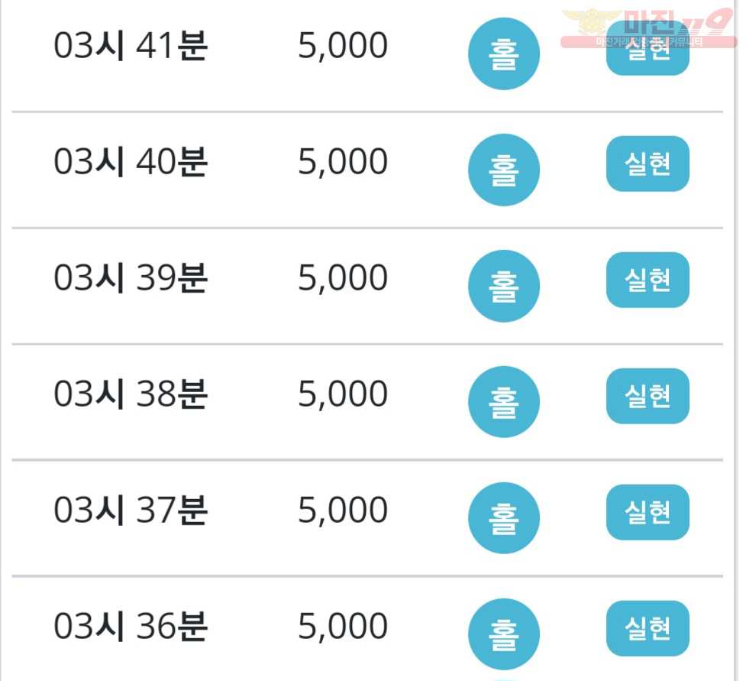Click the 실현 button for 03시 41분
This screenshot has width=746, height=681.
(x=648, y=48)
